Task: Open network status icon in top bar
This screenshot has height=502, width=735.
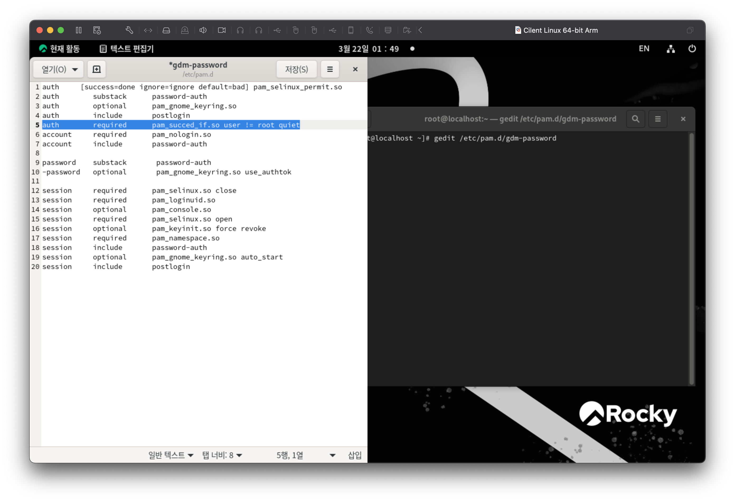Action: [x=671, y=49]
